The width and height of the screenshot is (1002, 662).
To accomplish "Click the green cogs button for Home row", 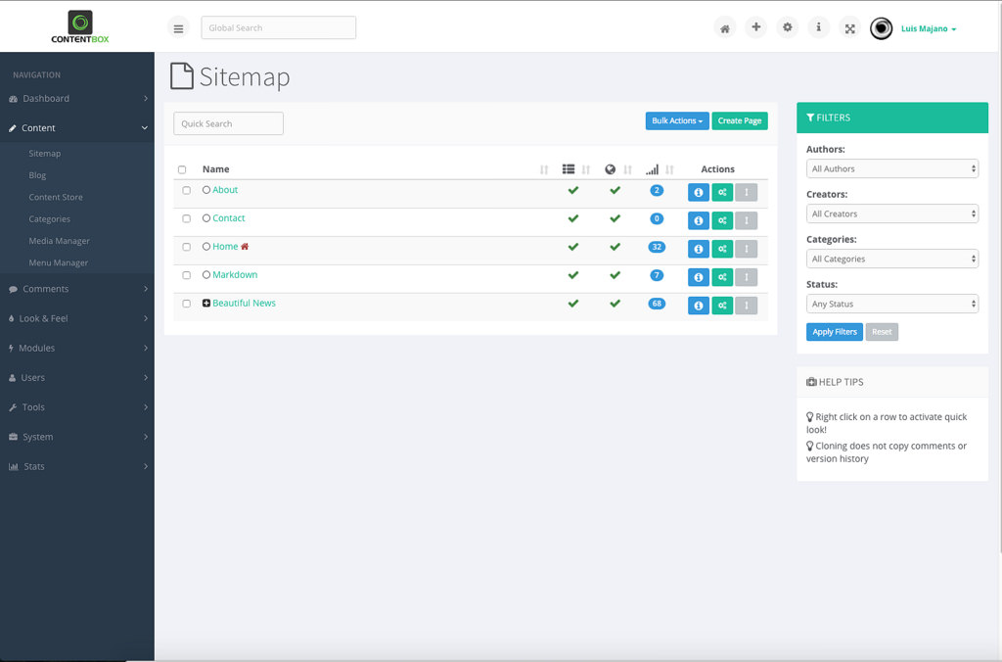I will point(722,249).
